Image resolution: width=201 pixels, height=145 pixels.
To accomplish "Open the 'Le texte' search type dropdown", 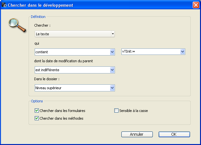I will [74, 34].
